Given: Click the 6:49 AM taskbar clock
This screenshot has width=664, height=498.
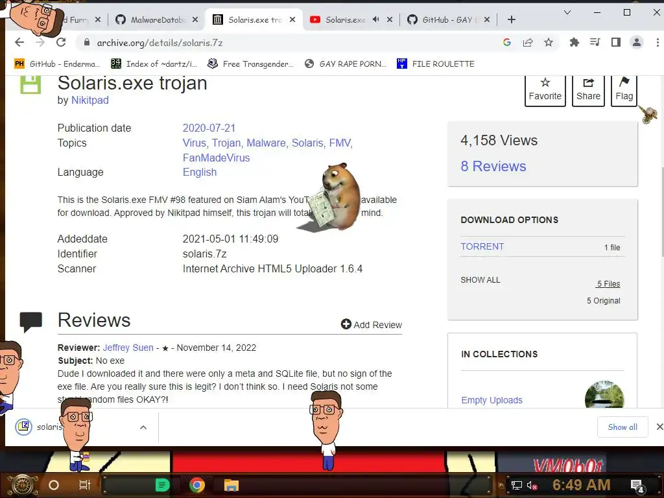Looking at the screenshot, I should click(581, 485).
